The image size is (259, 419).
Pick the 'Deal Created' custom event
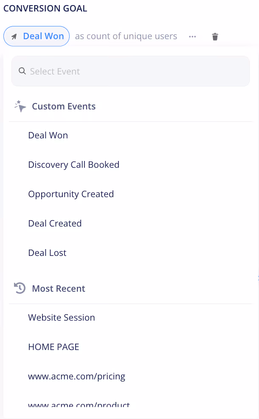coord(55,223)
